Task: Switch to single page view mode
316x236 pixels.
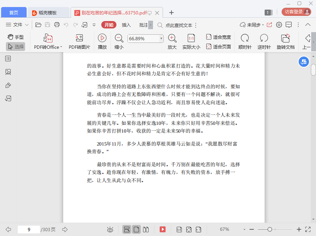Action: coord(136,229)
